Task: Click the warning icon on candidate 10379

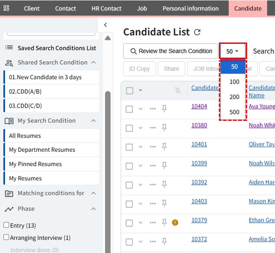Action: tap(175, 223)
